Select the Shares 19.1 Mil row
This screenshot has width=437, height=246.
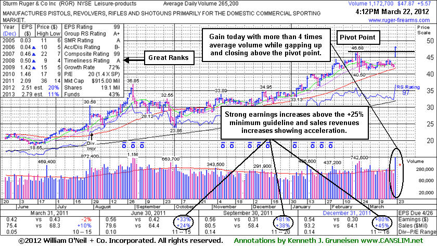point(92,88)
